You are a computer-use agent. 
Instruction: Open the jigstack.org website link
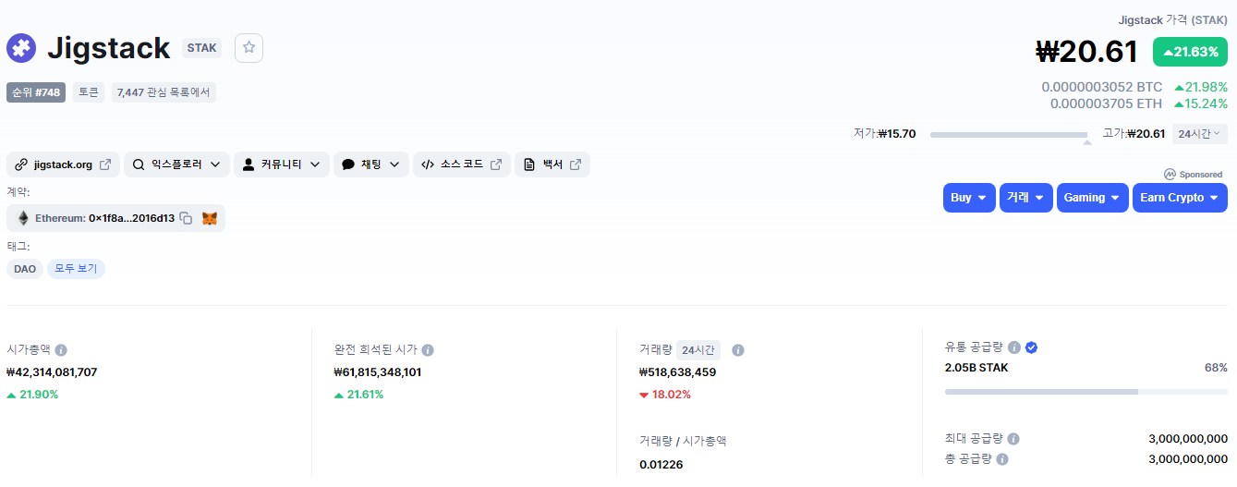63,164
